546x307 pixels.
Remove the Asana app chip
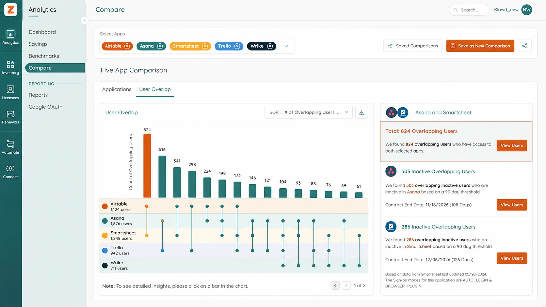160,46
